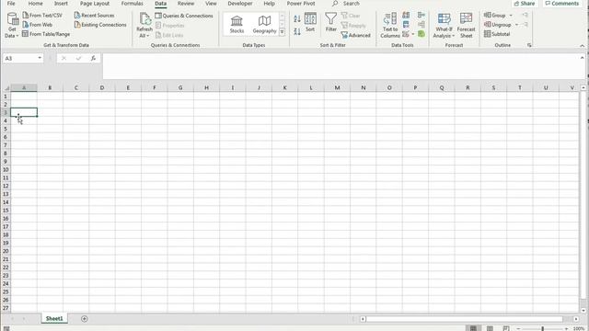The height and width of the screenshot is (331, 589).
Task: Run Flash Fill
Action: (406, 15)
